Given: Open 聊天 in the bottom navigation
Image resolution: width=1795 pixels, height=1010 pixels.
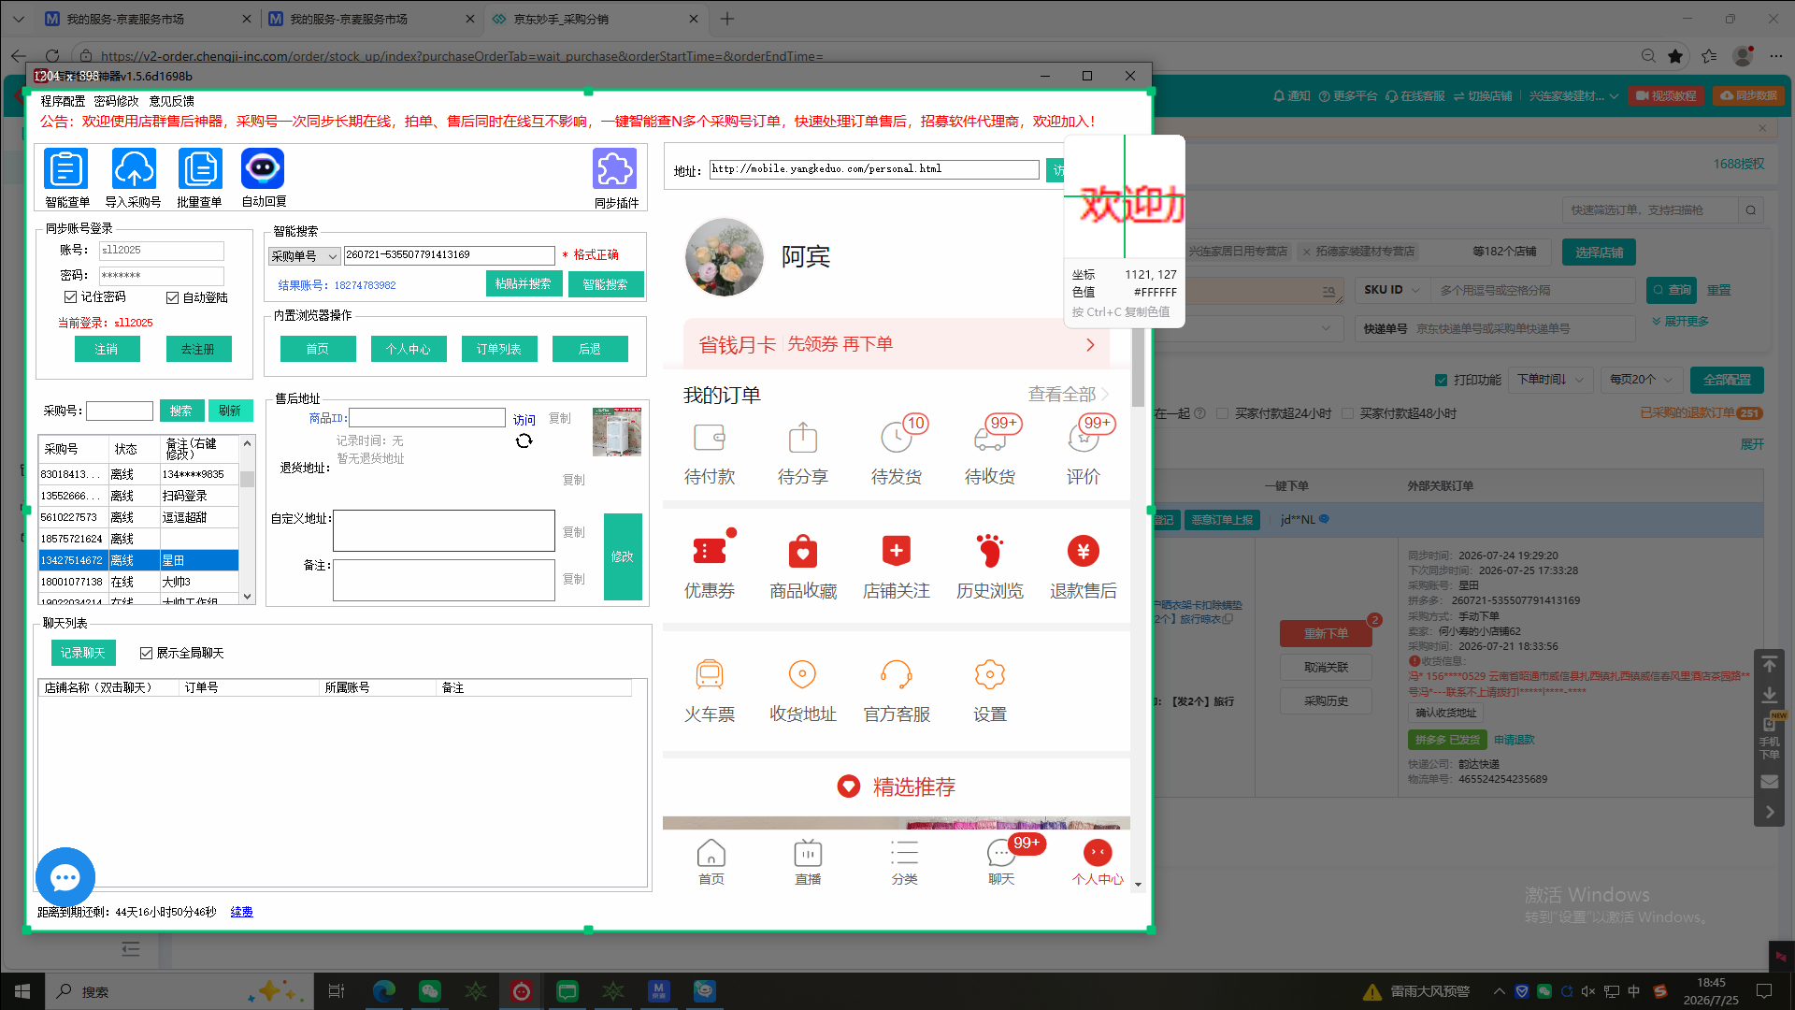Looking at the screenshot, I should 1001,861.
